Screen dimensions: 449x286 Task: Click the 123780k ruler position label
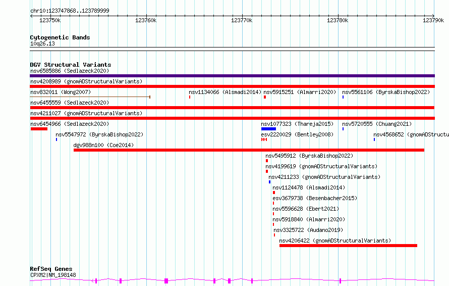coord(338,20)
